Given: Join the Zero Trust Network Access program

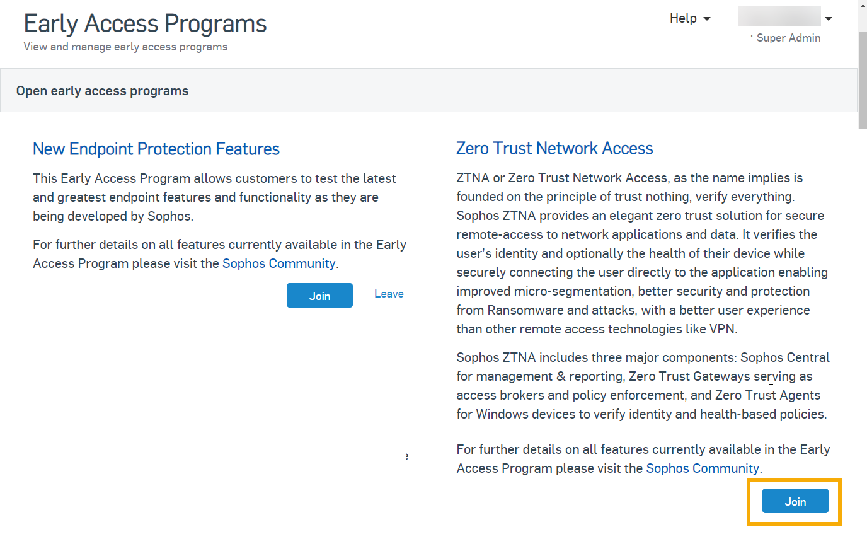Looking at the screenshot, I should click(795, 501).
